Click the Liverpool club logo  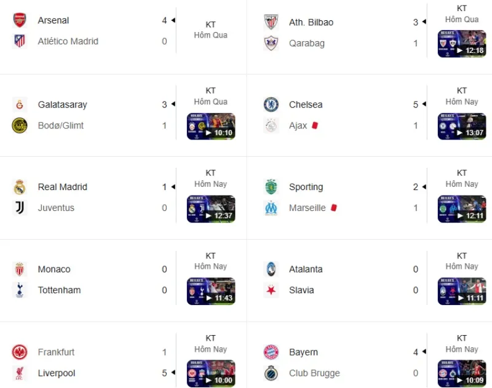[x=20, y=373]
